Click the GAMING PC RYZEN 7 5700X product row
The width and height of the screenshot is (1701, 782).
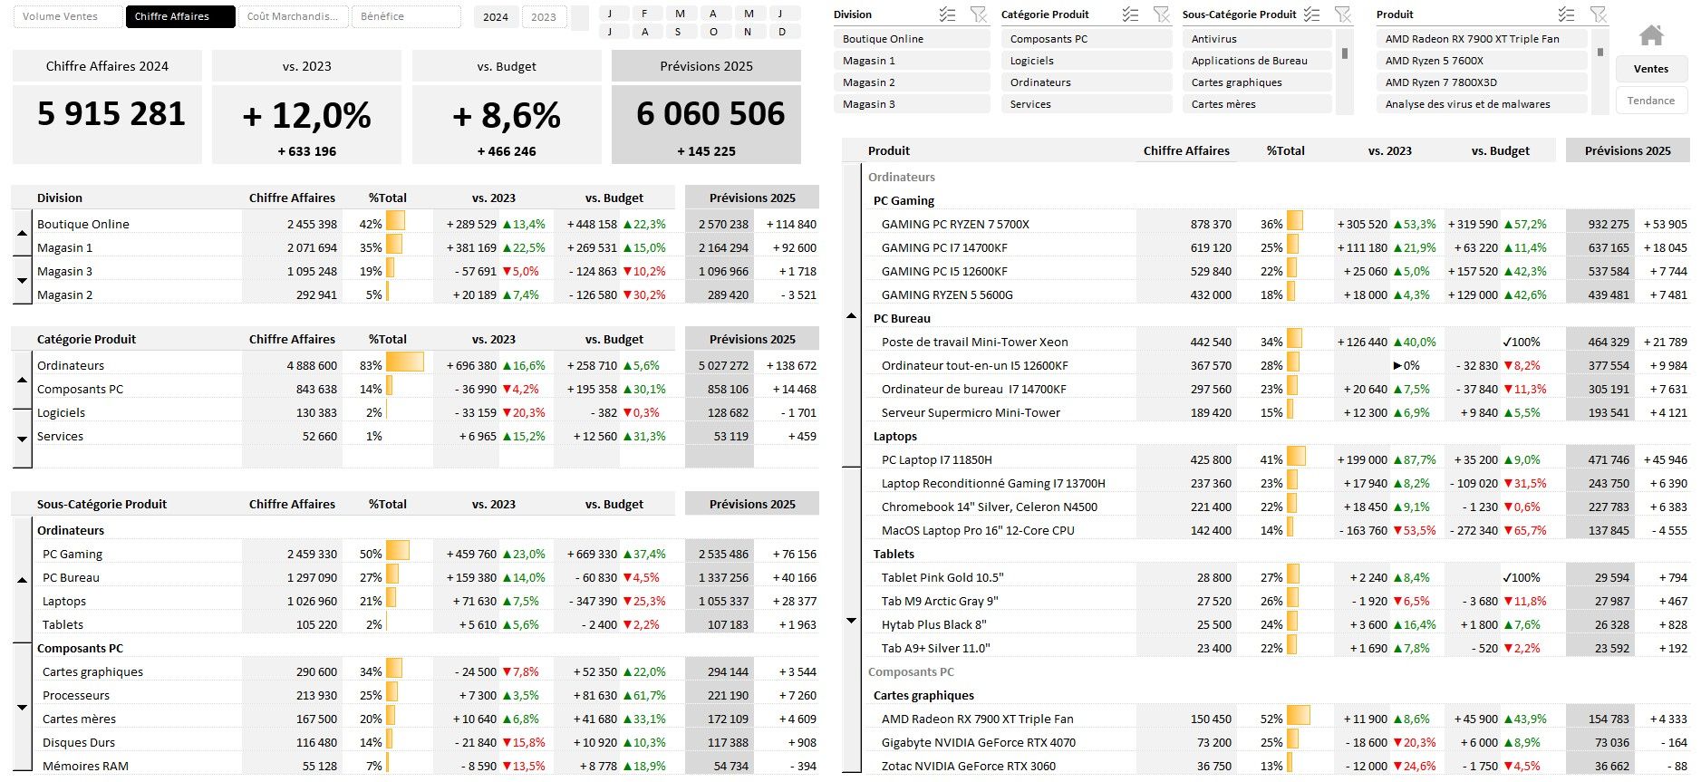pos(1276,224)
